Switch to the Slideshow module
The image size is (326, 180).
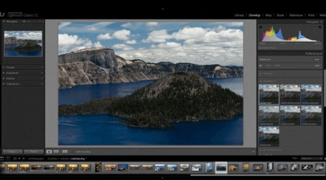296,15
